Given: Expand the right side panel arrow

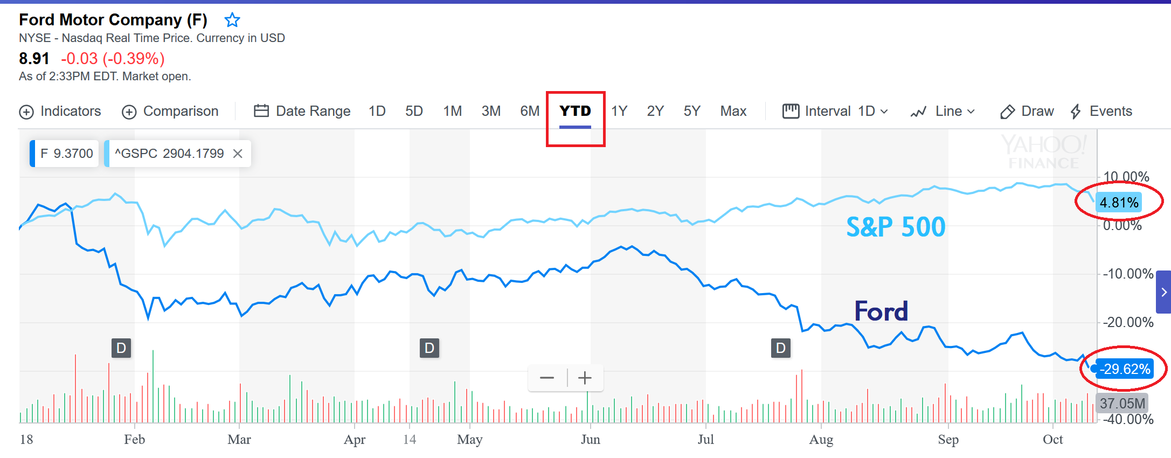Looking at the screenshot, I should [x=1164, y=292].
